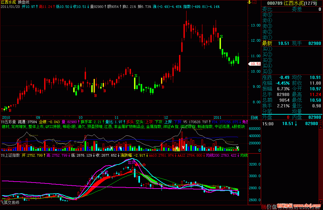
Task: Change the 日线 period label
Action: click(x=254, y=117)
